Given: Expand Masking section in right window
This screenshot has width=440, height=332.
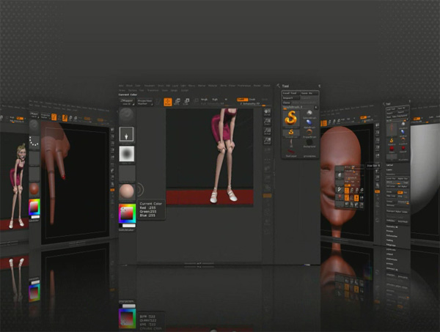Looking at the screenshot, I should 390,240.
